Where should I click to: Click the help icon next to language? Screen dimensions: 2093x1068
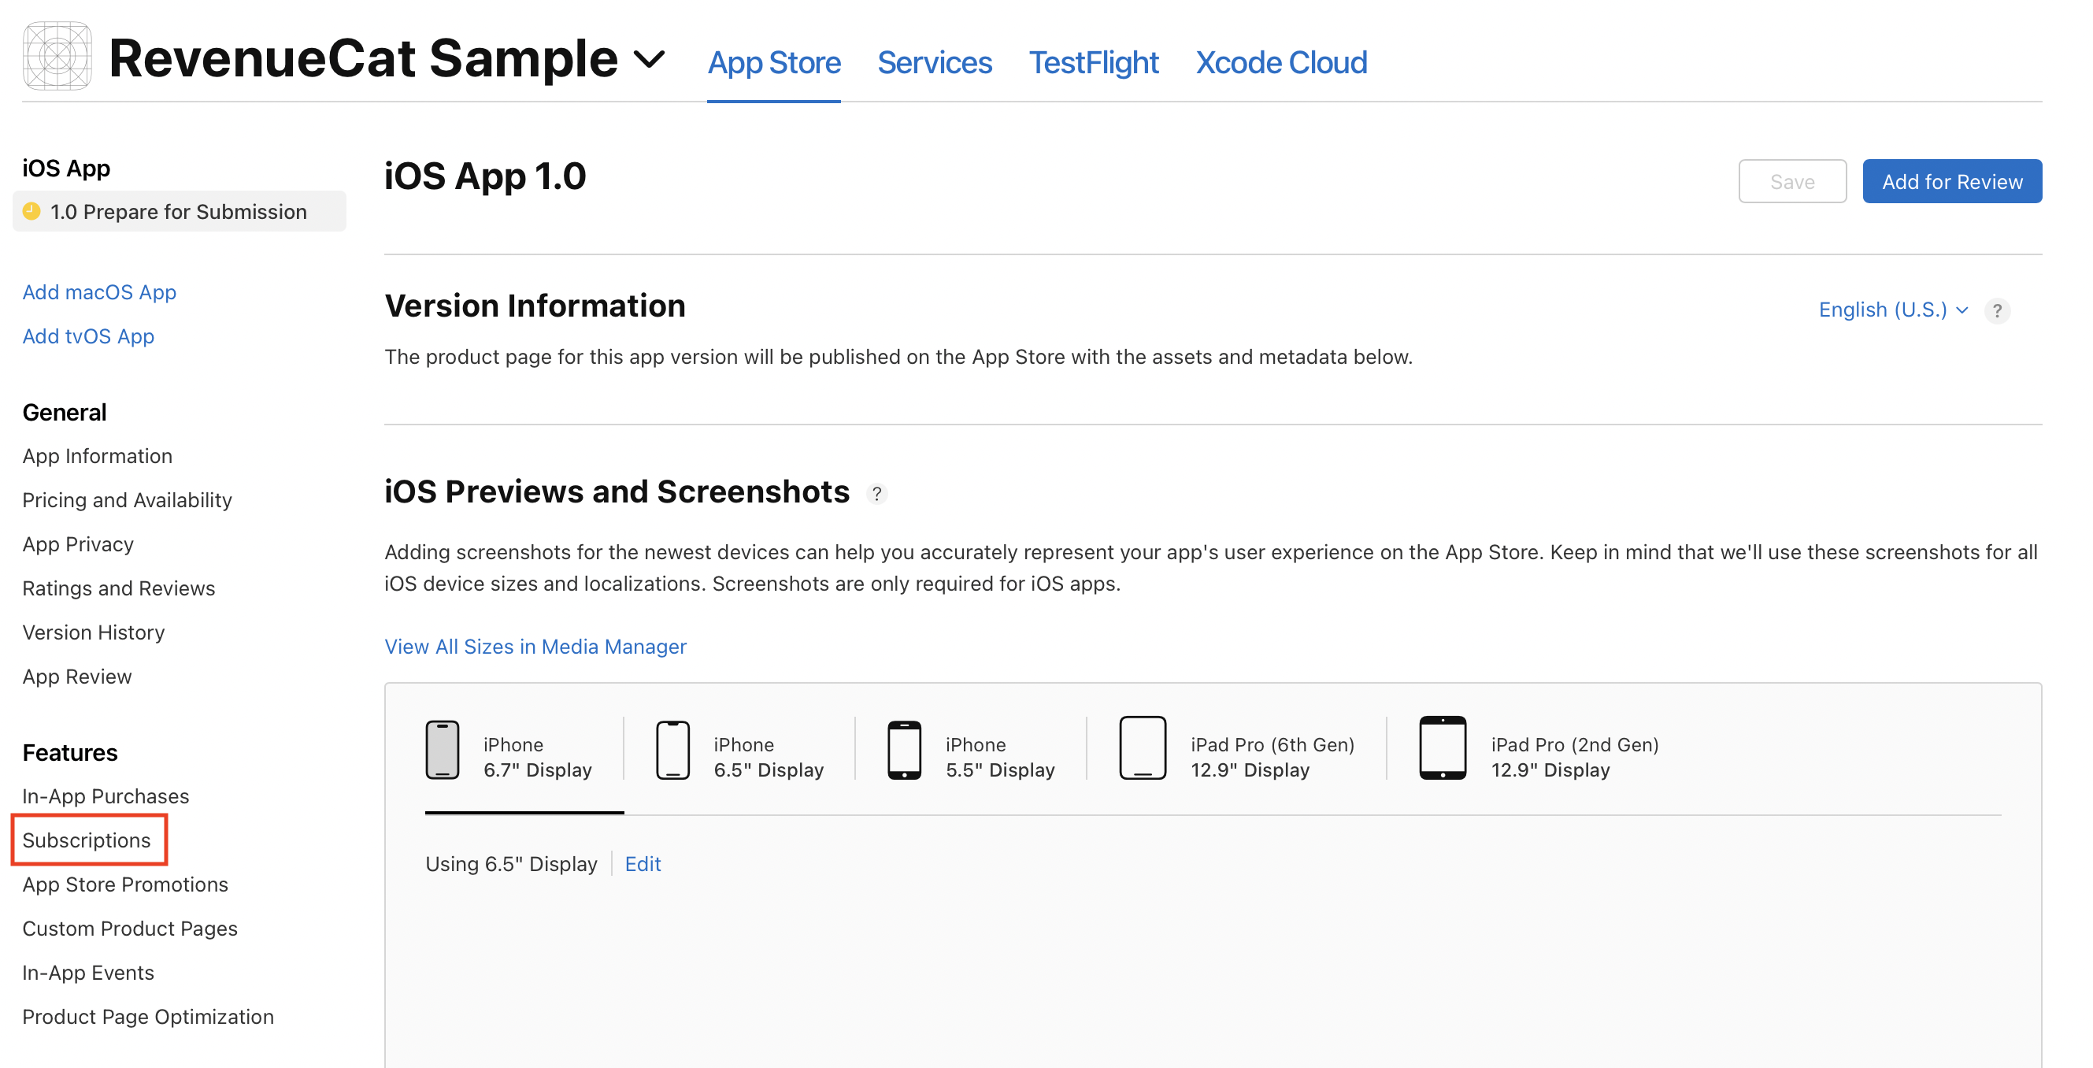coord(1996,310)
